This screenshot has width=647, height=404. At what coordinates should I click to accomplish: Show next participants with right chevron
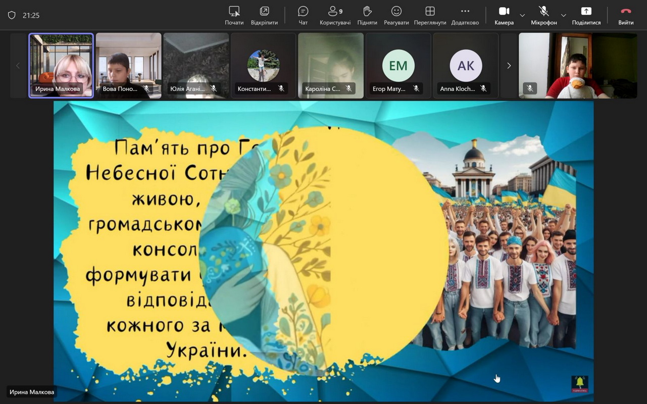pyautogui.click(x=509, y=66)
